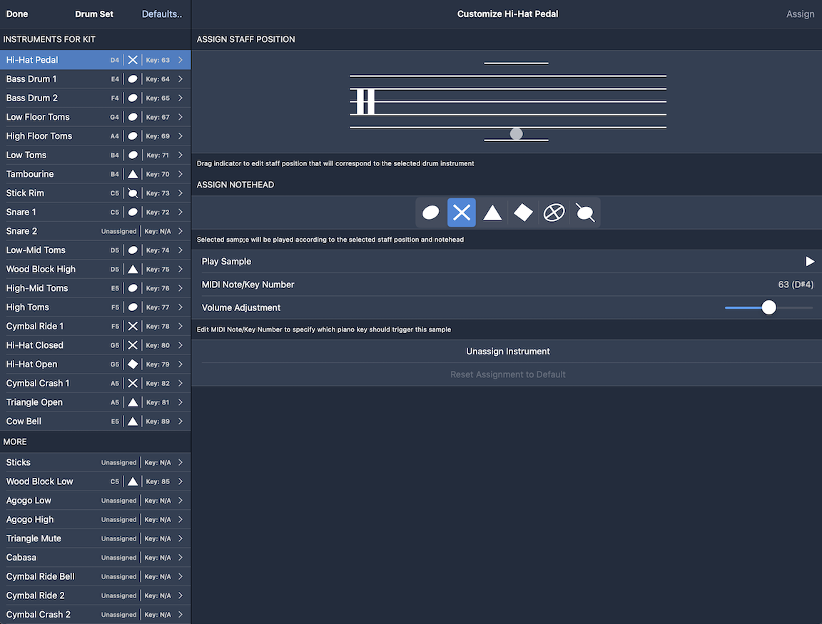Open Agogo Low row chevron
Viewport: 822px width, 624px height.
tap(181, 501)
